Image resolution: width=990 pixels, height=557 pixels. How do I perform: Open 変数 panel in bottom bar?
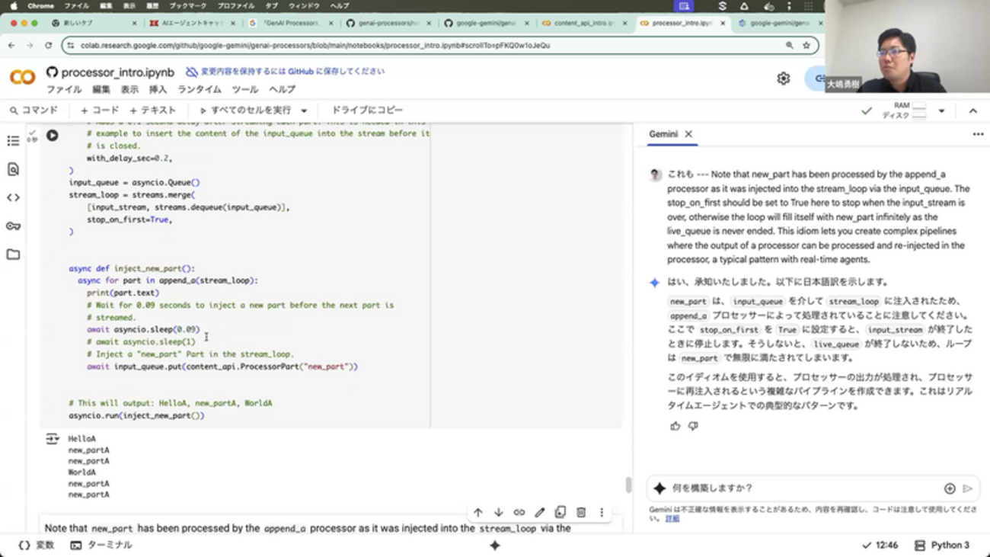click(x=37, y=546)
